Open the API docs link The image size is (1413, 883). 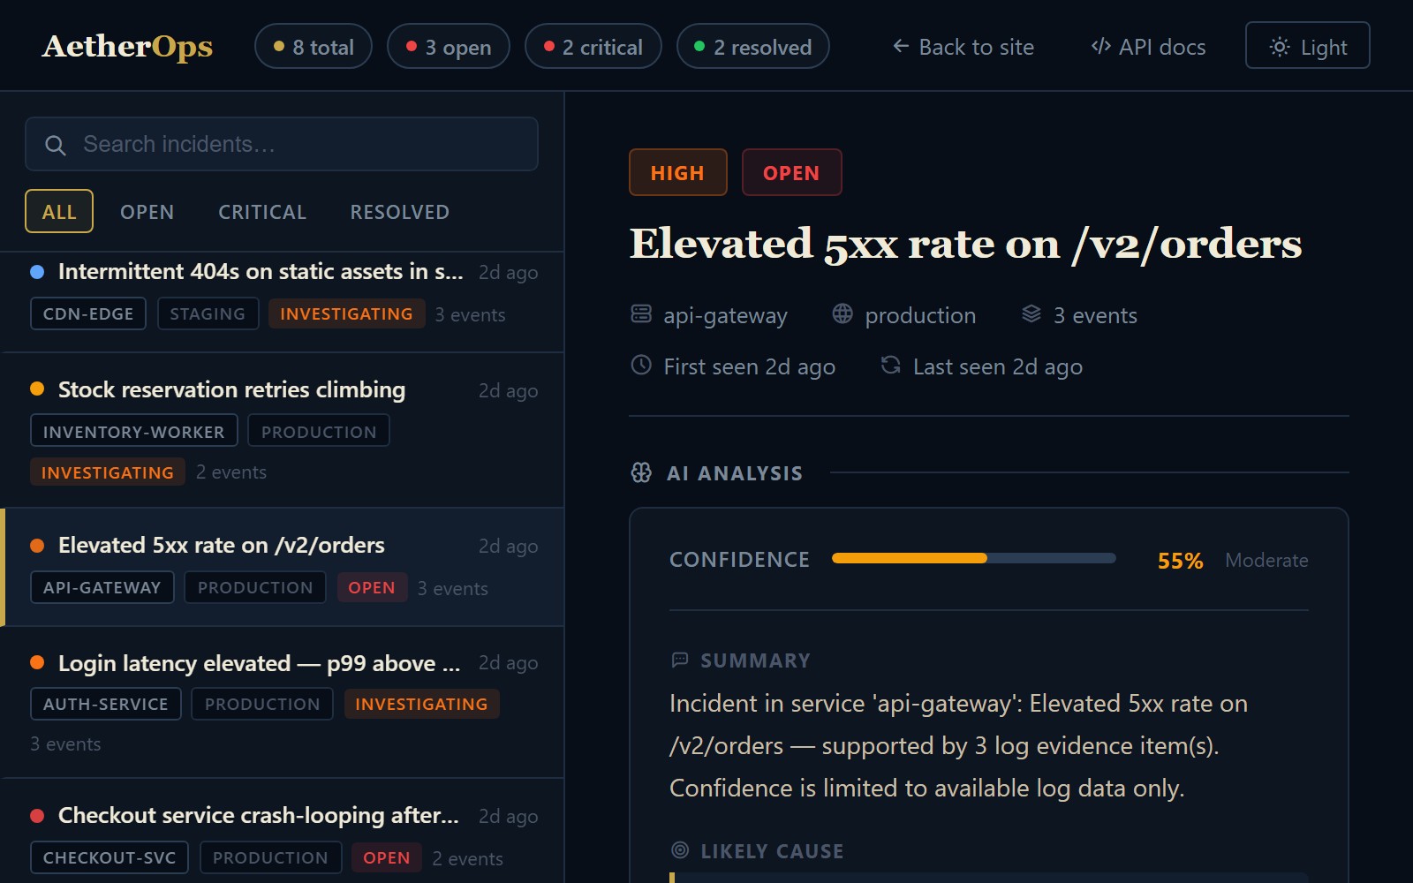point(1148,47)
